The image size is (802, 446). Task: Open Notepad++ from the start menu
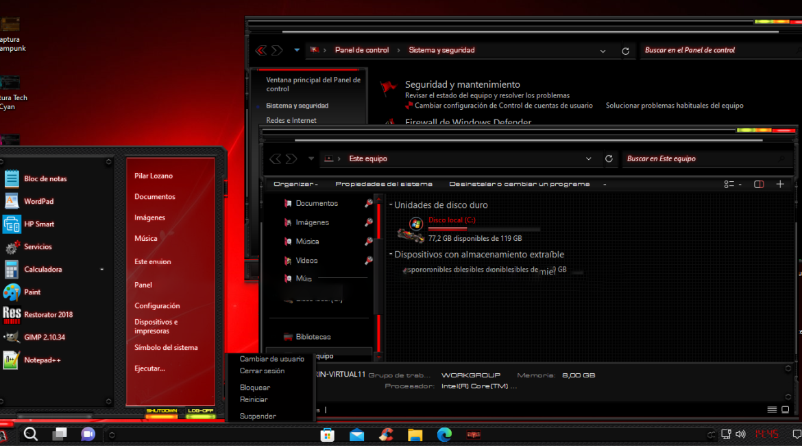click(42, 360)
